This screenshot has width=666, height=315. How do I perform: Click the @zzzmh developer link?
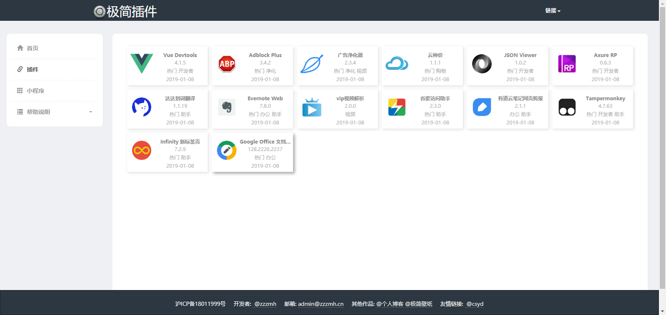pyautogui.click(x=265, y=304)
